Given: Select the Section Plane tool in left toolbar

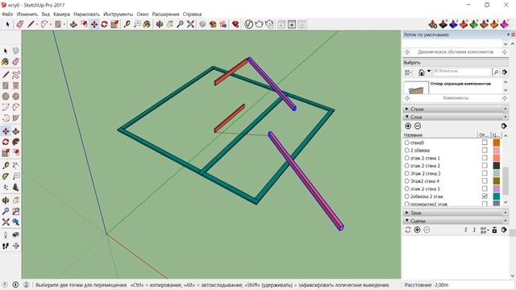Looking at the screenshot, I should coord(16,246).
